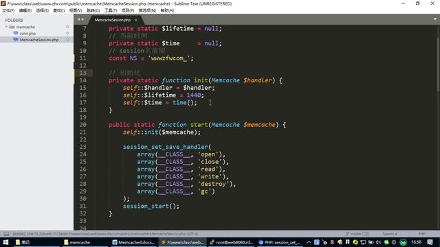Open the 文件(F) menu
Viewport: 440px width, 247px height.
pyautogui.click(x=8, y=10)
